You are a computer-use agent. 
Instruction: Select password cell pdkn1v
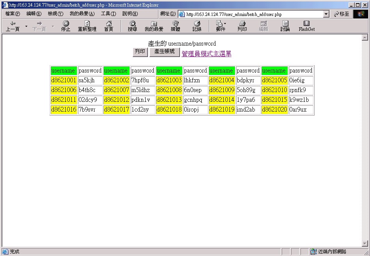click(x=143, y=100)
